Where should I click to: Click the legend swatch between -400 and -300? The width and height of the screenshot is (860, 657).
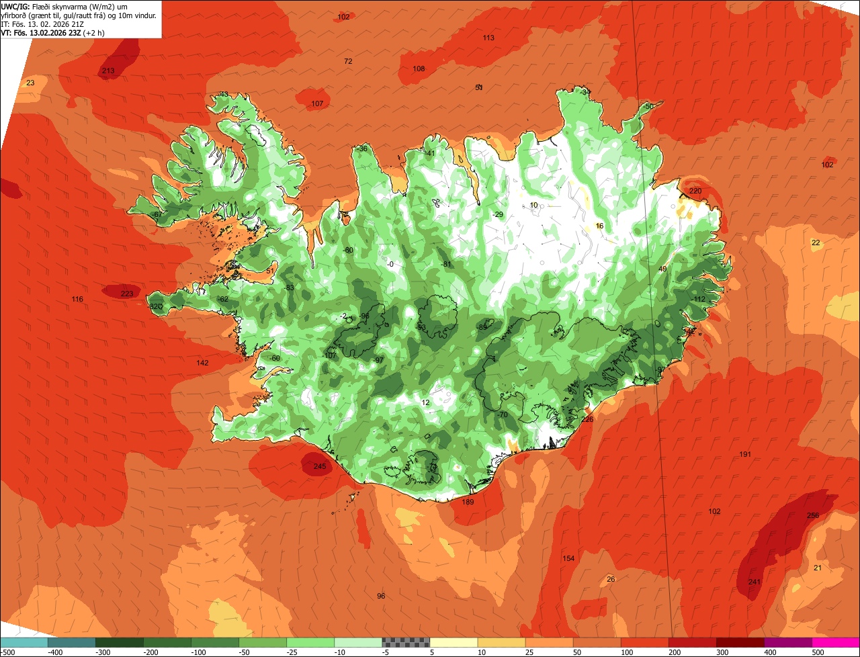coord(72,642)
